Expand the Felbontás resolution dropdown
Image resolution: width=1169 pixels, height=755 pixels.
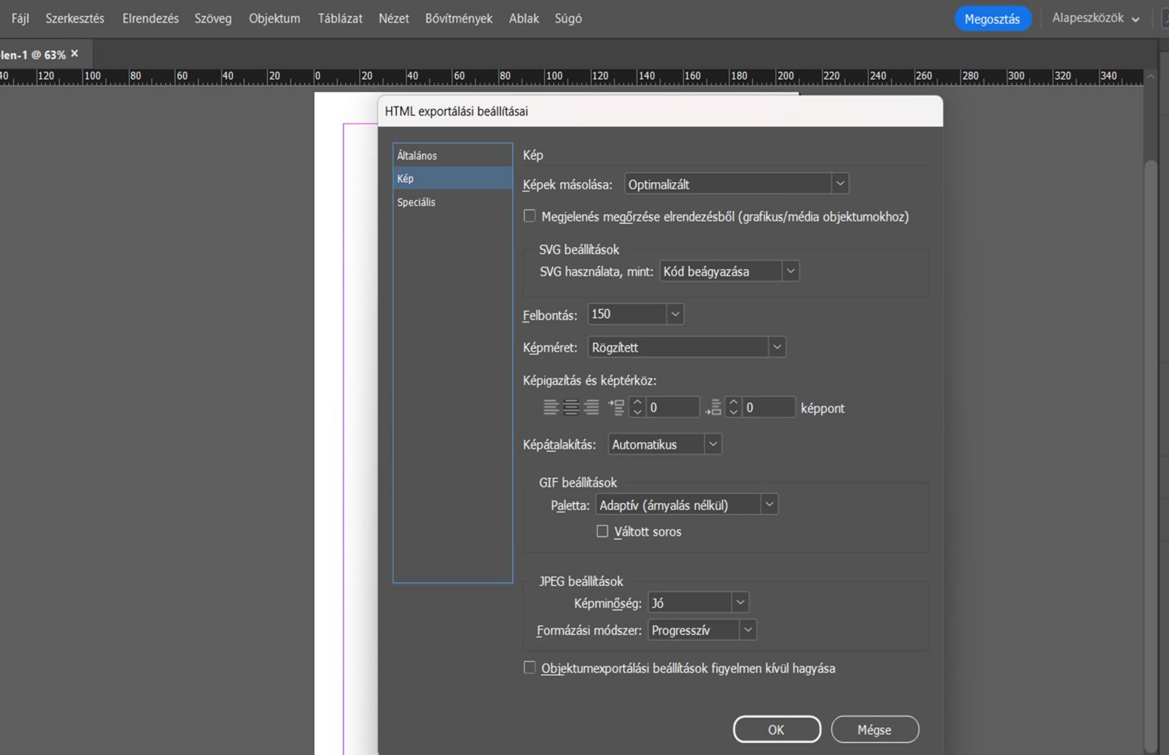click(x=675, y=314)
